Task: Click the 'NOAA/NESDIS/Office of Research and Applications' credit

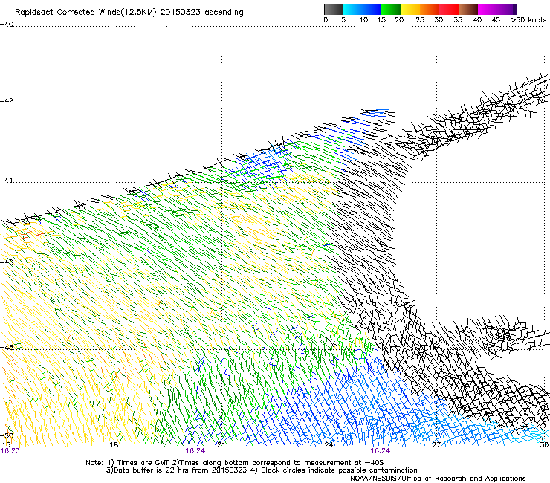Action: pyautogui.click(x=438, y=479)
